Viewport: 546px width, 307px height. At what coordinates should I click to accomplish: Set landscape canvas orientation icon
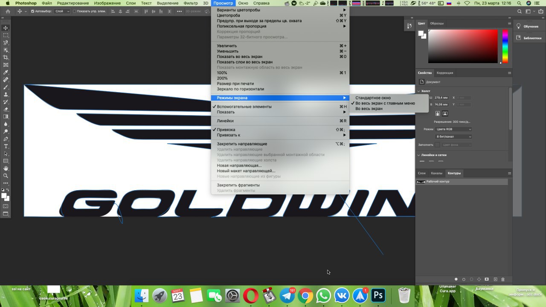(x=445, y=113)
